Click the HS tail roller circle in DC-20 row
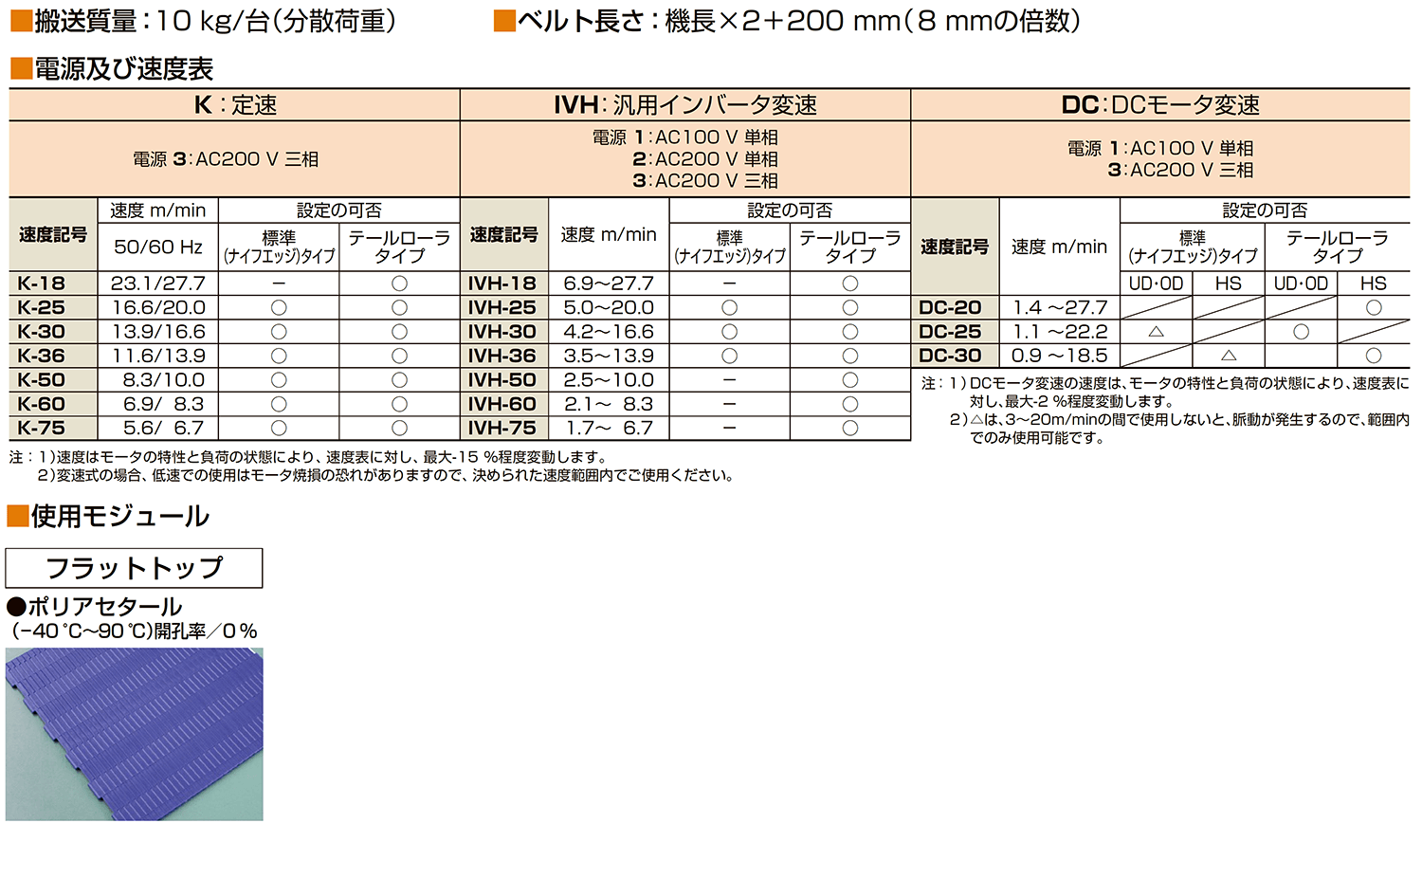The image size is (1422, 878). [1374, 307]
